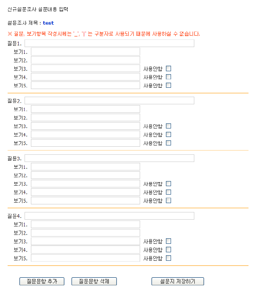The width and height of the screenshot is (254, 293).
Task: Toggle 사용안함 checkbox for 질문1 보기5
Action: 168,85
